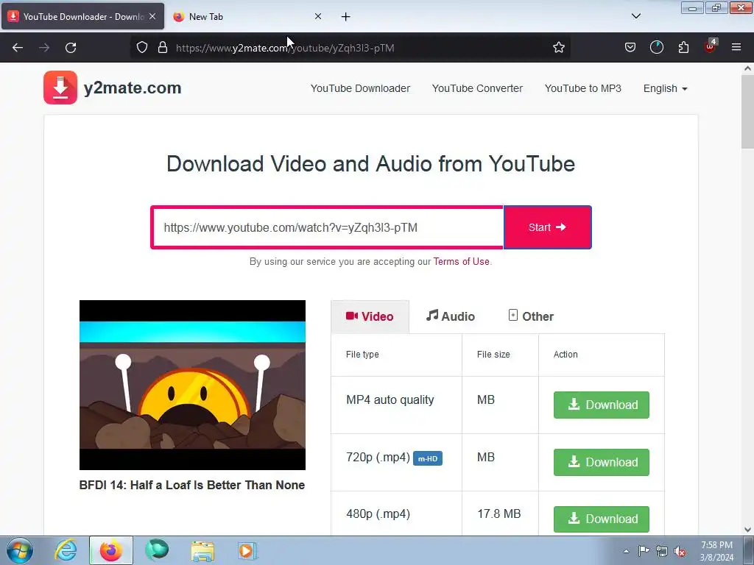Viewport: 754px width, 565px height.
Task: Reload the current page
Action: click(x=71, y=48)
